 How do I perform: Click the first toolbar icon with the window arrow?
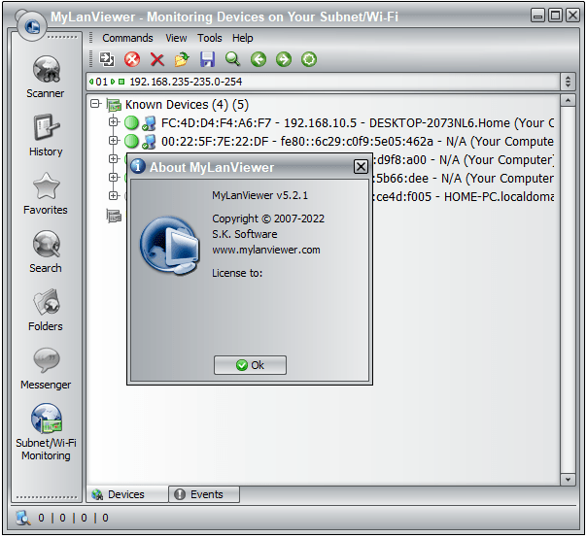click(107, 59)
